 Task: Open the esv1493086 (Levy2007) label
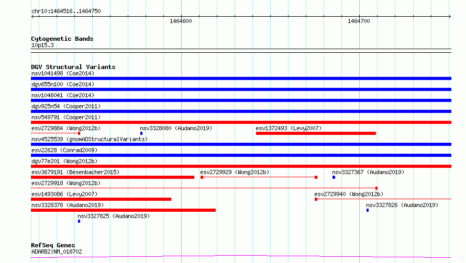(x=64, y=194)
